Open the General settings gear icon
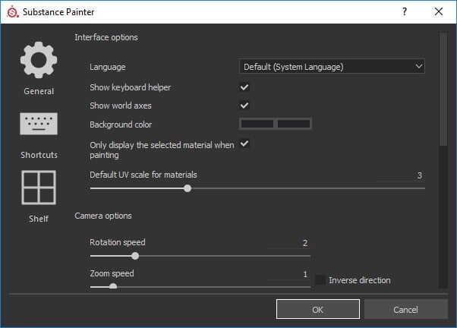Viewport: 457px width, 328px height. (39, 60)
